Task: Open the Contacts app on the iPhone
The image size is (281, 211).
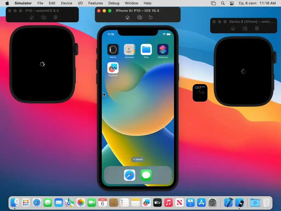Action: [130, 49]
